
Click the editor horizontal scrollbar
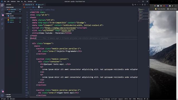tap(55, 97)
